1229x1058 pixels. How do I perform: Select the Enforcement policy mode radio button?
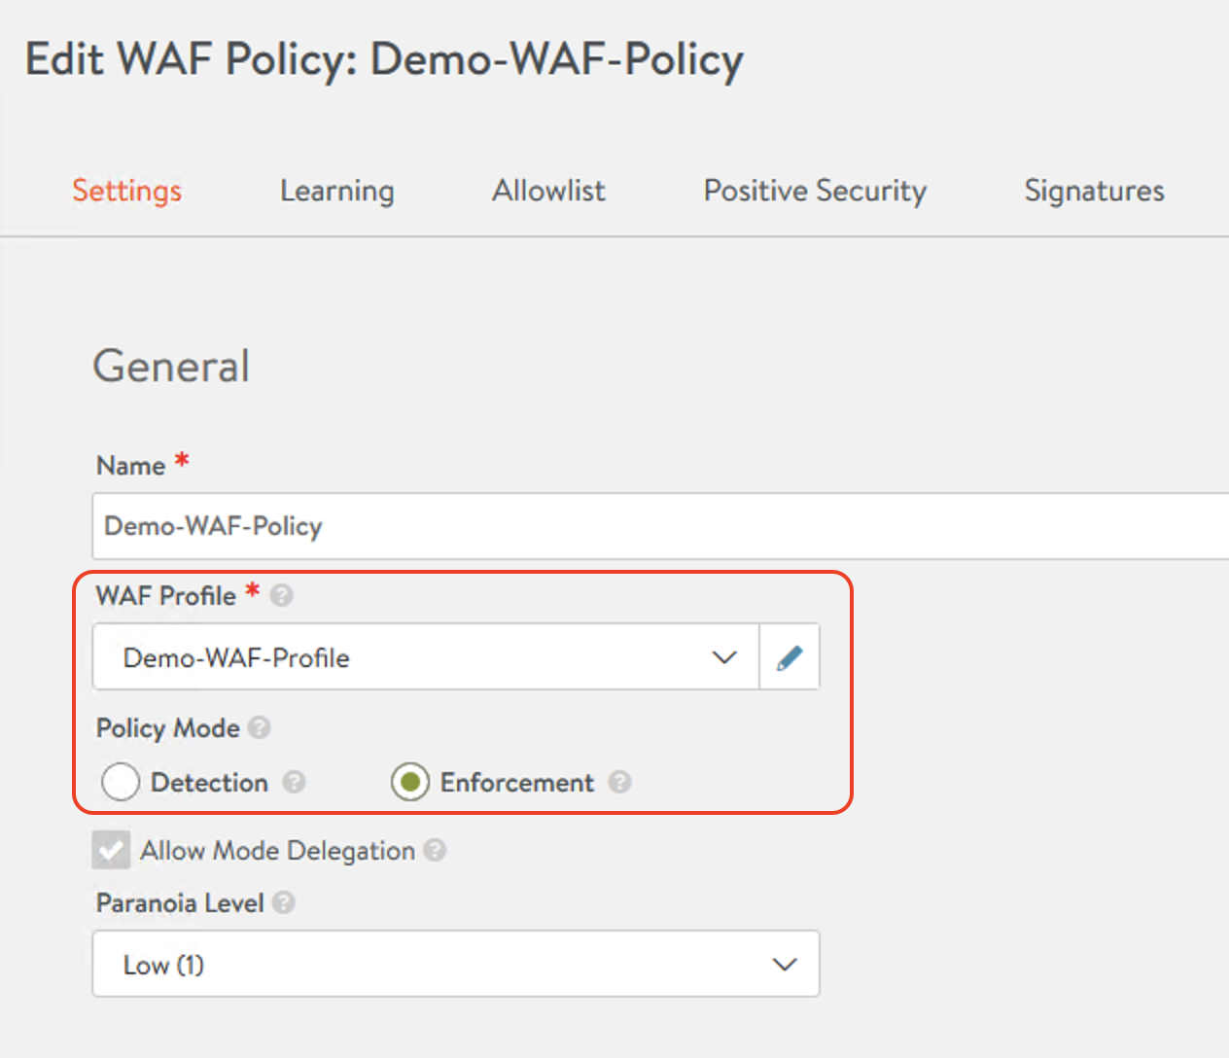410,782
